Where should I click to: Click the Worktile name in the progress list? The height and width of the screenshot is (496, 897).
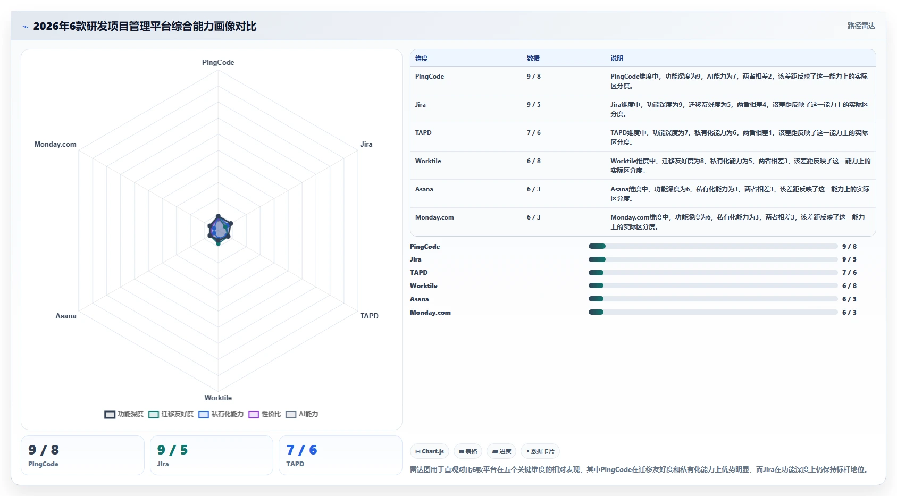coord(424,286)
